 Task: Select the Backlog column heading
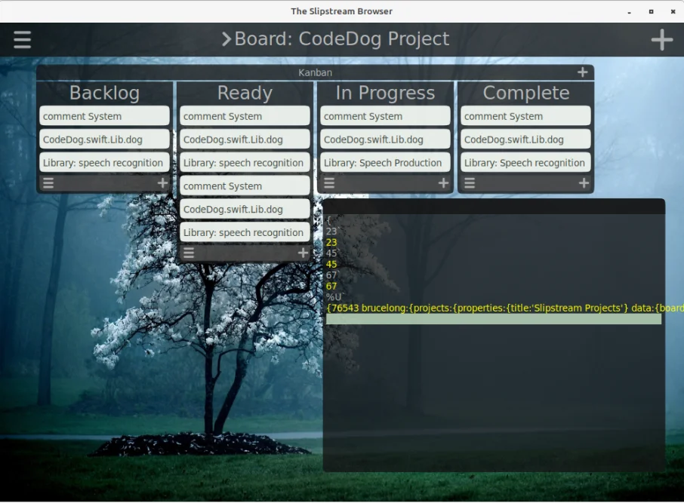pyautogui.click(x=104, y=93)
